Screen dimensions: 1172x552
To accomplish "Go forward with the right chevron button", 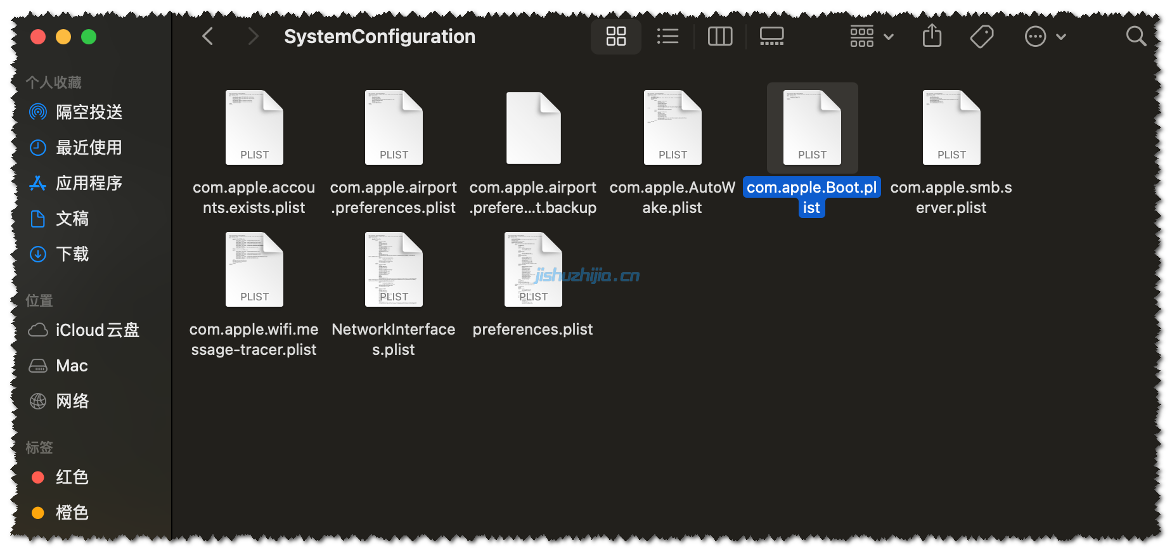I will [x=253, y=36].
